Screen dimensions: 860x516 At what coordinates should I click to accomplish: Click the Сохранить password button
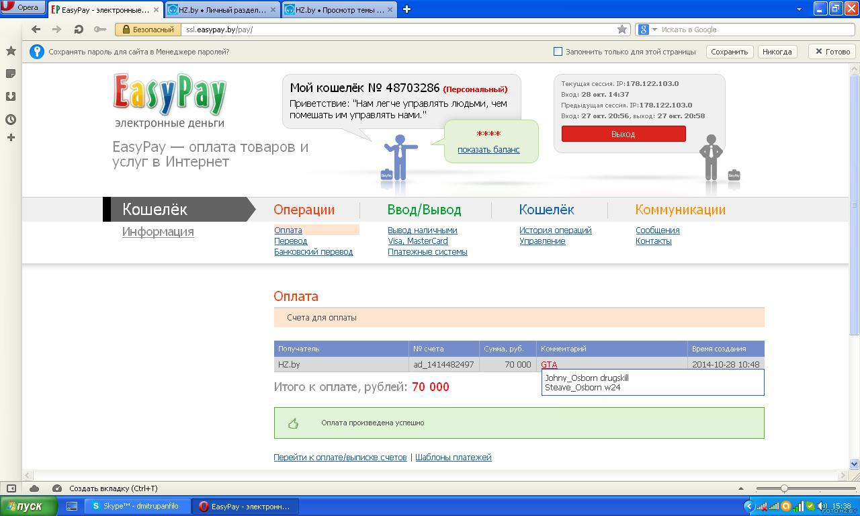click(729, 52)
